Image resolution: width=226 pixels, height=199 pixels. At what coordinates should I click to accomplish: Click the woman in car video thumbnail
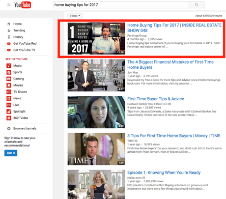tap(96, 112)
